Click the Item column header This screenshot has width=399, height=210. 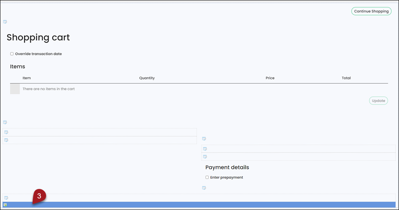coord(26,78)
